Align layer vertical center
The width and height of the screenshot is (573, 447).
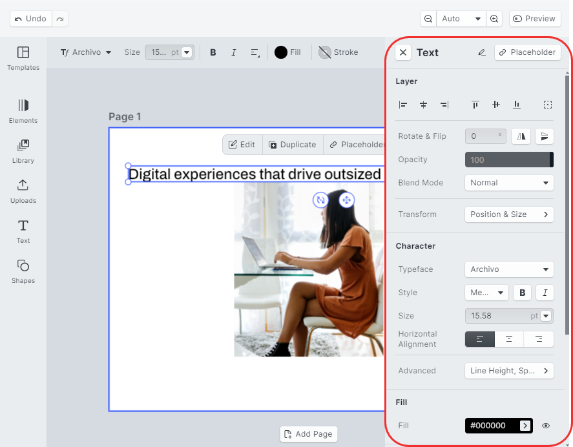(496, 105)
